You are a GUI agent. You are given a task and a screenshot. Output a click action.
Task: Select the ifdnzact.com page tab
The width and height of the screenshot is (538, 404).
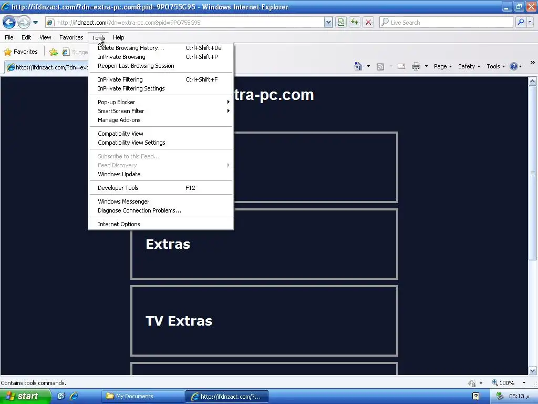[46, 67]
